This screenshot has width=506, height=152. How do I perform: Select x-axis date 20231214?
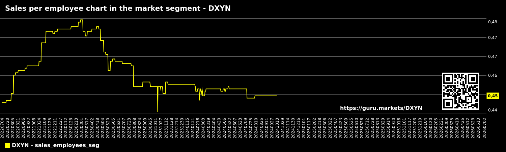point(177,128)
